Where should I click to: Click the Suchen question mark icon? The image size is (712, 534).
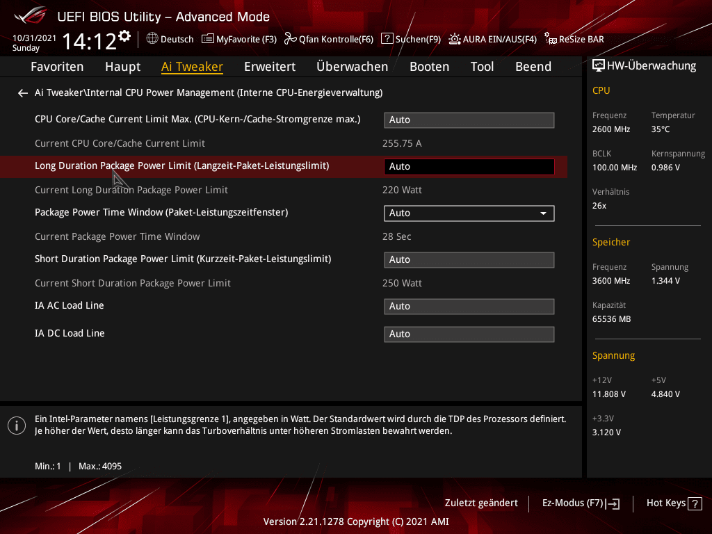click(x=387, y=39)
